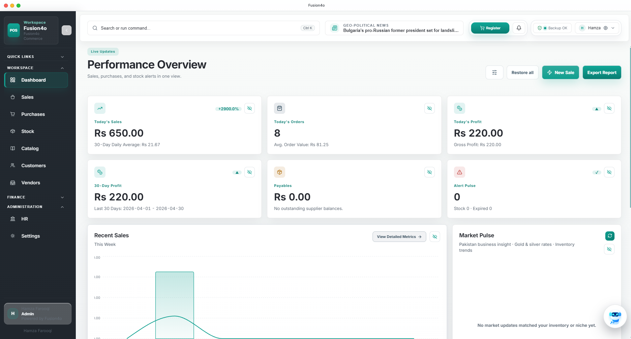Open the Vendors section

click(x=31, y=183)
